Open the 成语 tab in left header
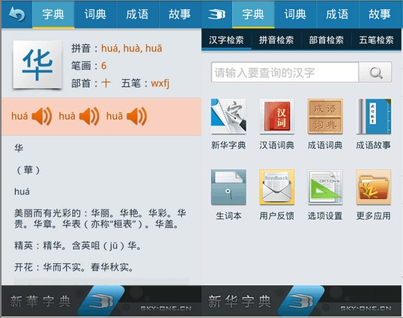 tap(138, 14)
